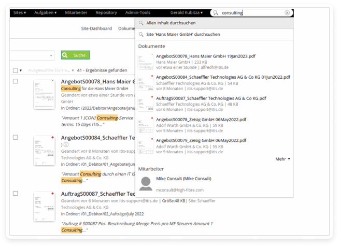Viewport: 339px width, 247px height.
Task: Open the AuftragS00087 PDF thumbnail in the dropdown
Action: (145, 104)
